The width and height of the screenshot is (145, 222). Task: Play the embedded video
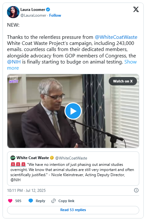pyautogui.click(x=73, y=111)
